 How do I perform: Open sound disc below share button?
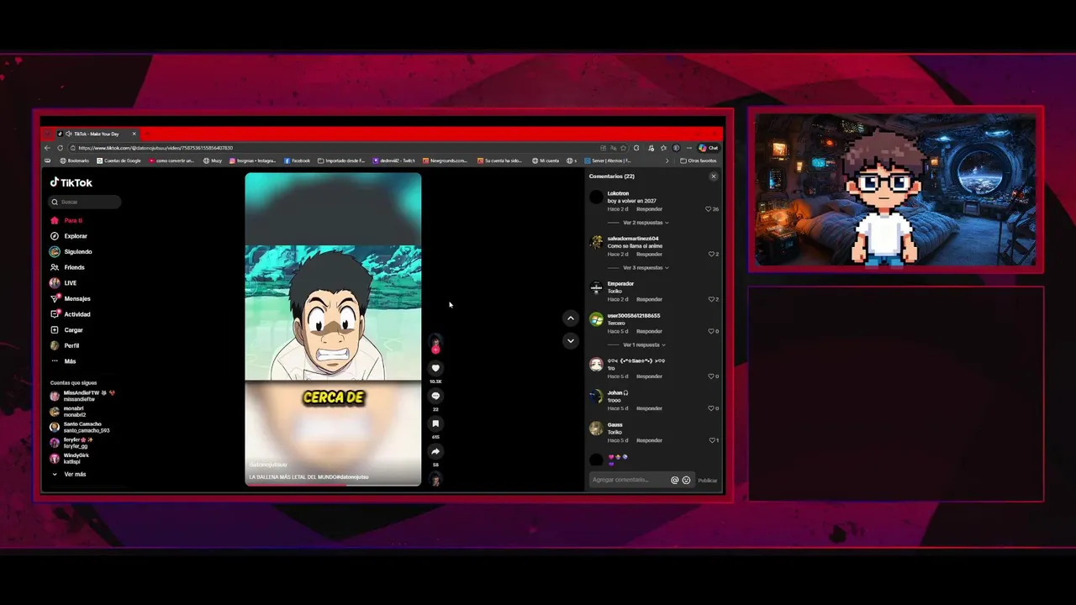[435, 479]
